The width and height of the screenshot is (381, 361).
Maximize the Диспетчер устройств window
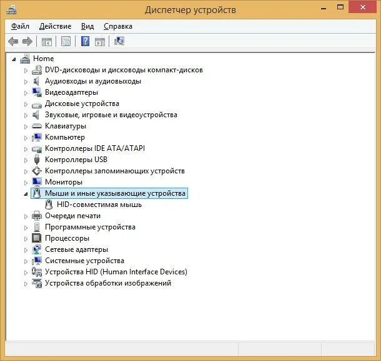click(x=340, y=7)
